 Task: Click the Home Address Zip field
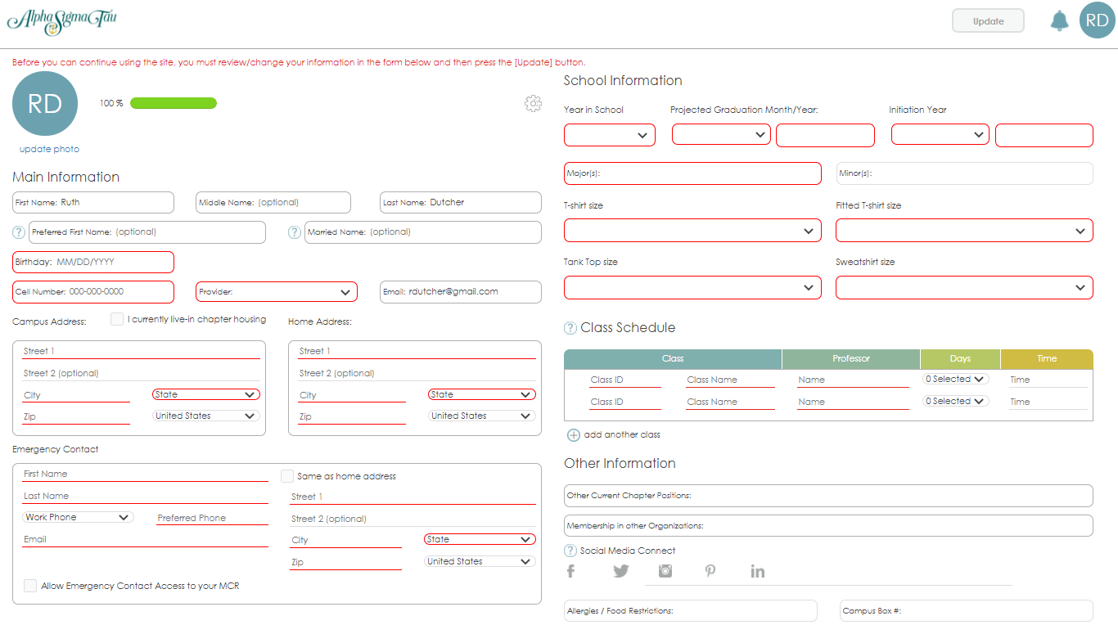pos(352,416)
